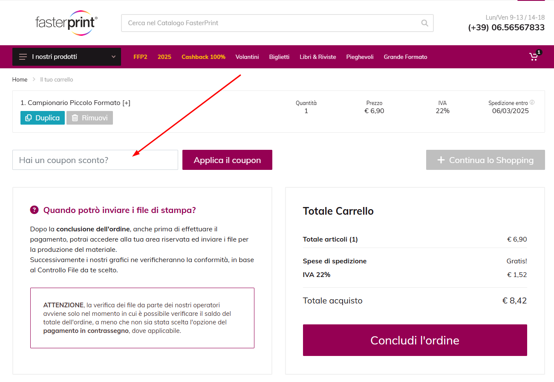Click the Concludi l'ordine button
This screenshot has width=554, height=382.
415,340
